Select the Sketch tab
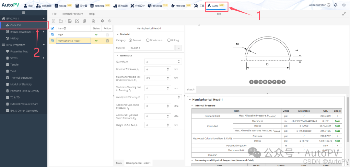Image resolution: width=350 pixels, height=167 pixels. (191, 89)
